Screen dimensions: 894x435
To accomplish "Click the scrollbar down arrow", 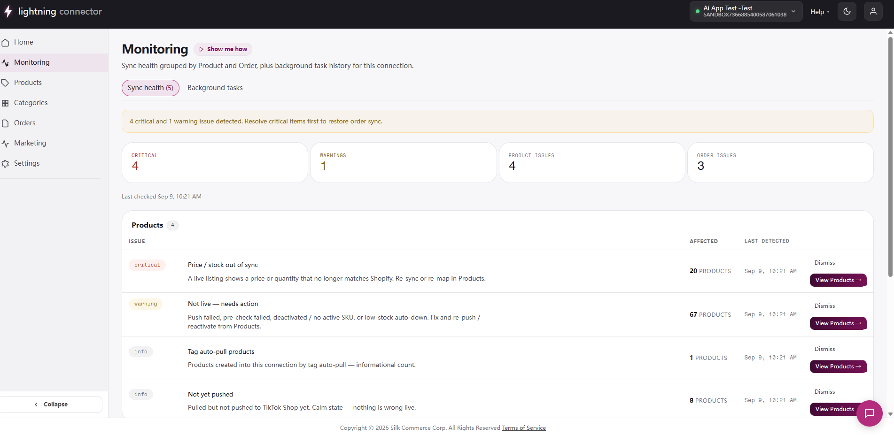I will (890, 414).
